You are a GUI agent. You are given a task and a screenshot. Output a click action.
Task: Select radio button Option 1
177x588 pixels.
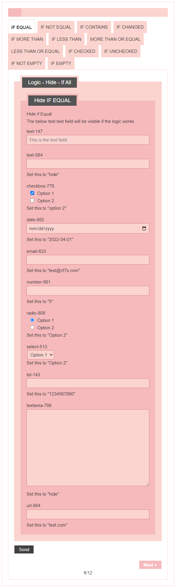32,320
